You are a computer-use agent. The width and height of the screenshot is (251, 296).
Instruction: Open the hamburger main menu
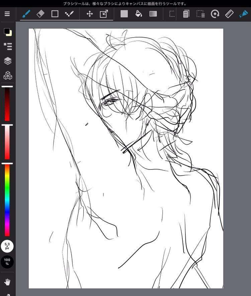[7, 14]
